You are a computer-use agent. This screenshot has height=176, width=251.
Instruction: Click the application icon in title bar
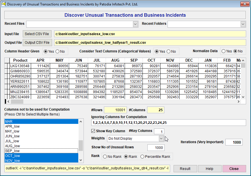3,4
